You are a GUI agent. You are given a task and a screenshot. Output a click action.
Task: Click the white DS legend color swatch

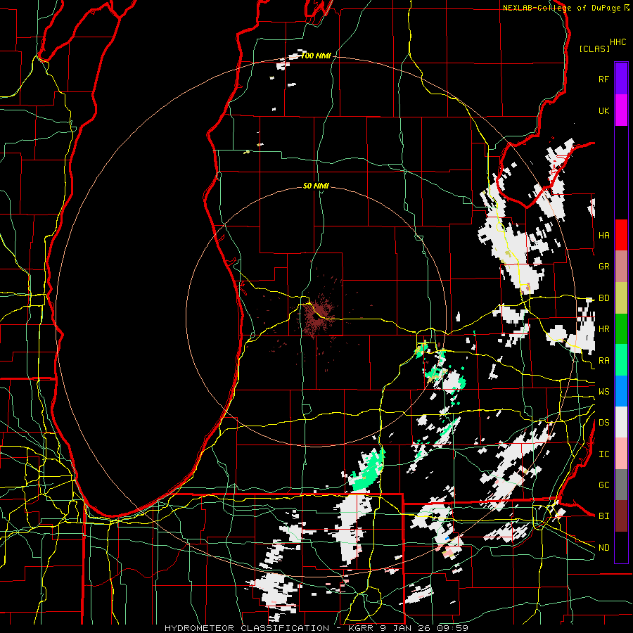(x=621, y=422)
